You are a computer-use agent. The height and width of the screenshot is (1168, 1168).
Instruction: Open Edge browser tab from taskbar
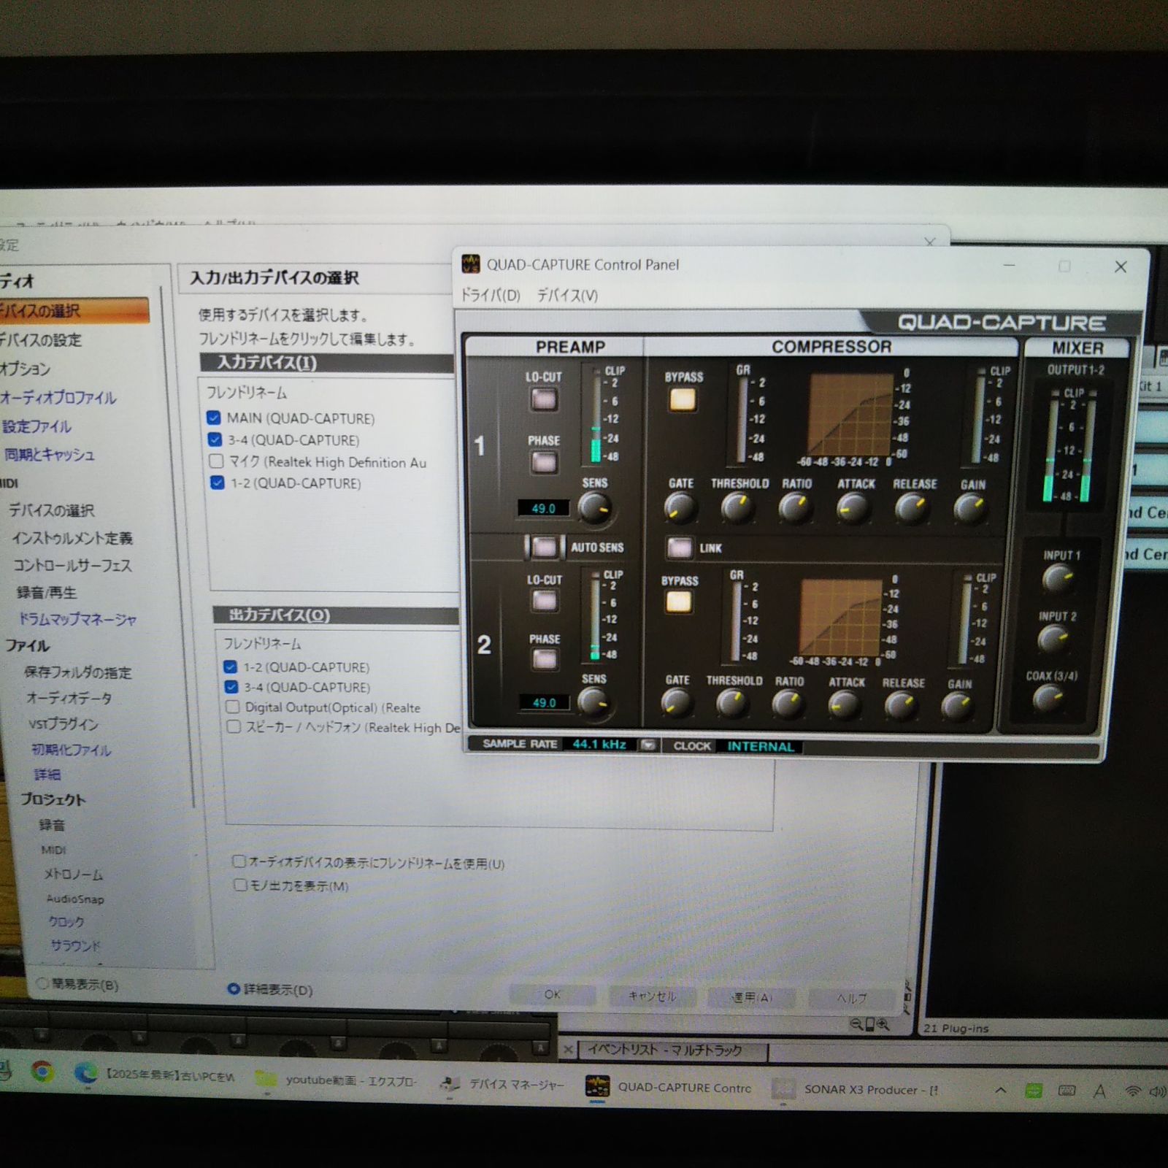tap(155, 1075)
